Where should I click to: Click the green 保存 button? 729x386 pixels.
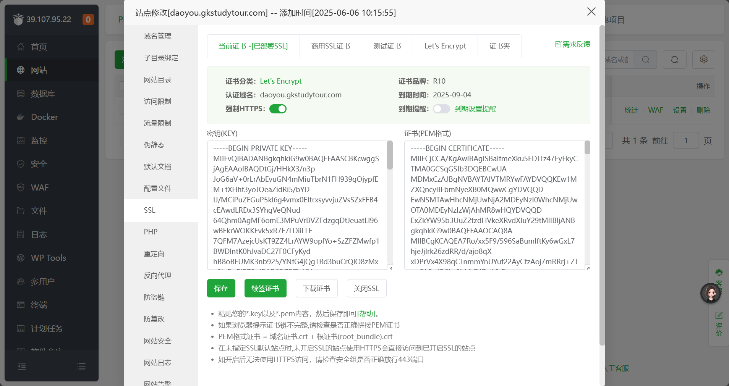pyautogui.click(x=221, y=288)
